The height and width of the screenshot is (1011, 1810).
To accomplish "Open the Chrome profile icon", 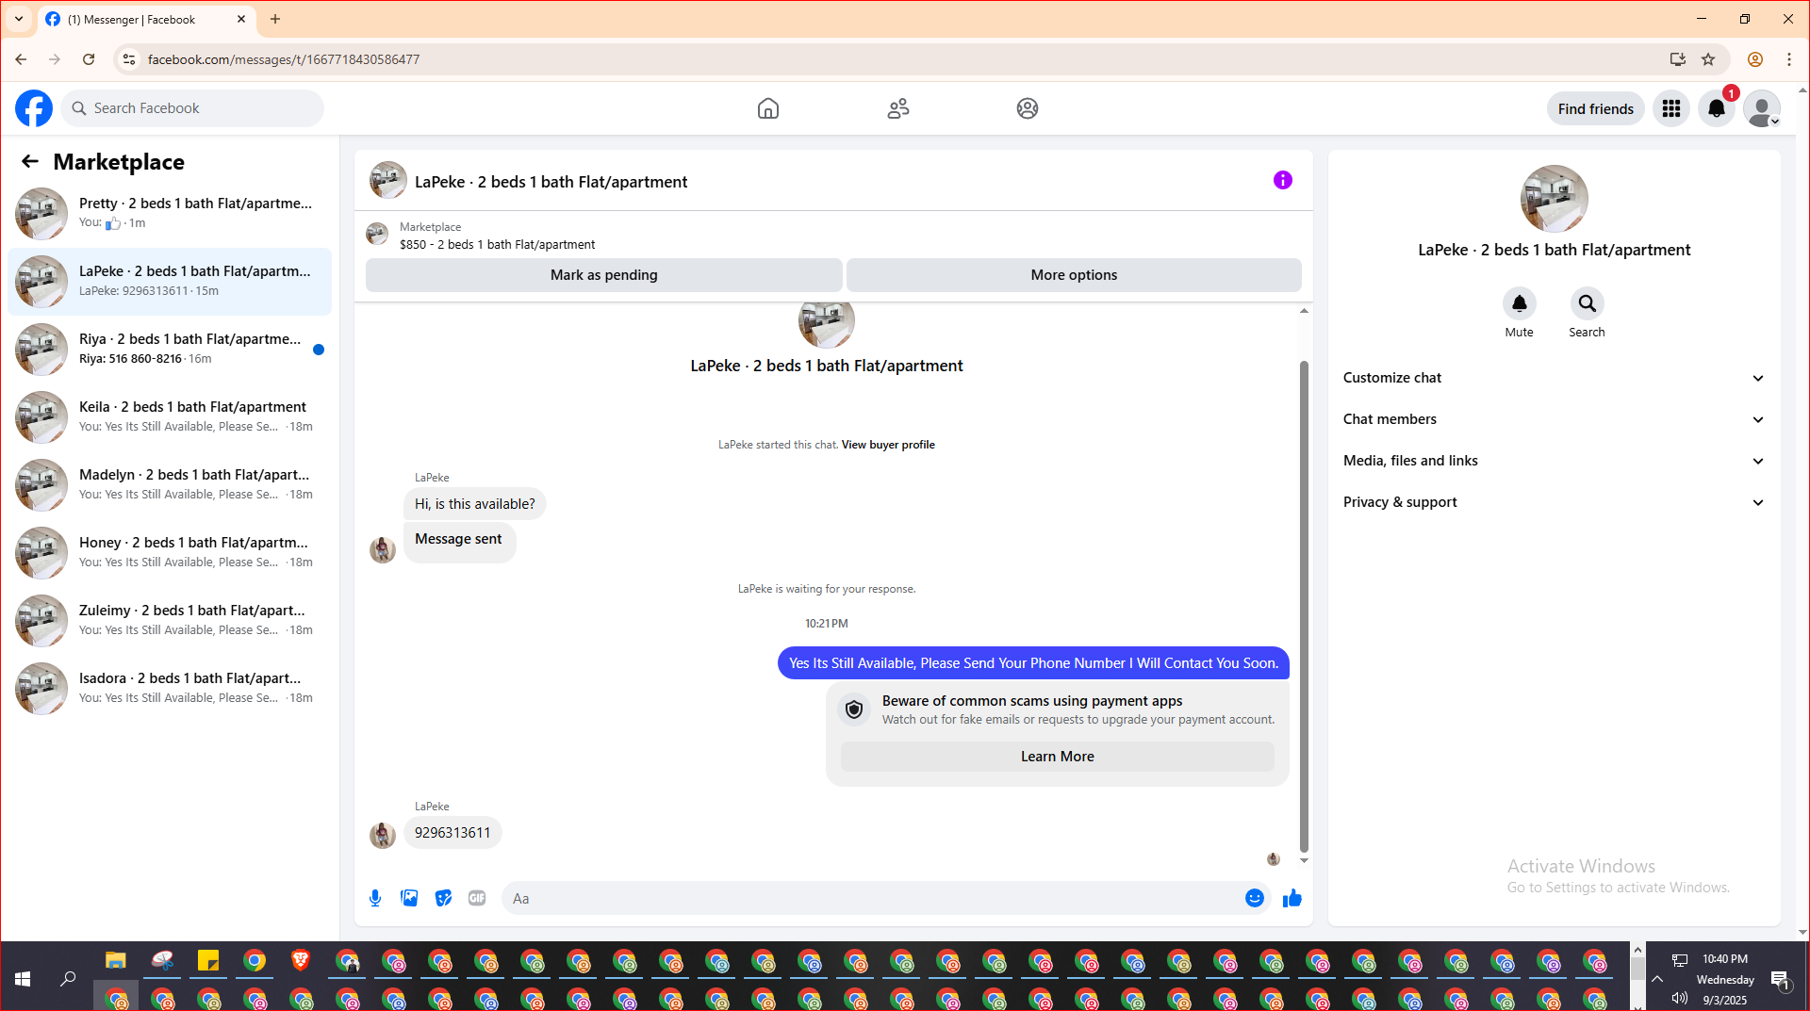I will click(1755, 59).
